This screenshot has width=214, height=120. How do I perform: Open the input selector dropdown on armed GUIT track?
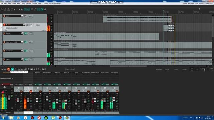pos(12,28)
